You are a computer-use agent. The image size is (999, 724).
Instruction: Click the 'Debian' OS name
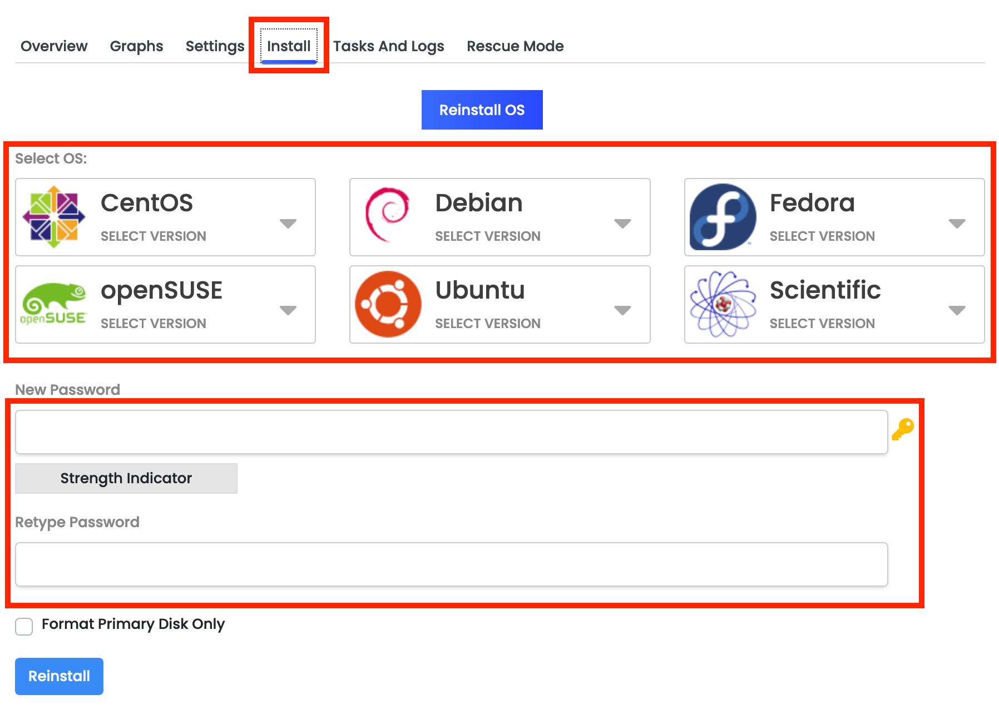point(479,203)
